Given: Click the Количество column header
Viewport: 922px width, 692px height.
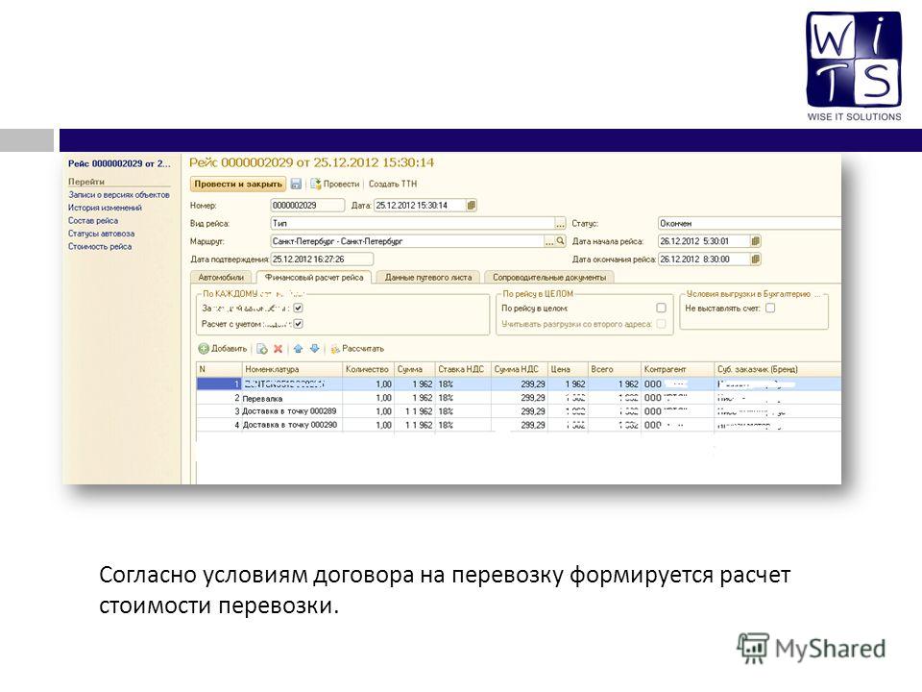Looking at the screenshot, I should click(x=368, y=369).
